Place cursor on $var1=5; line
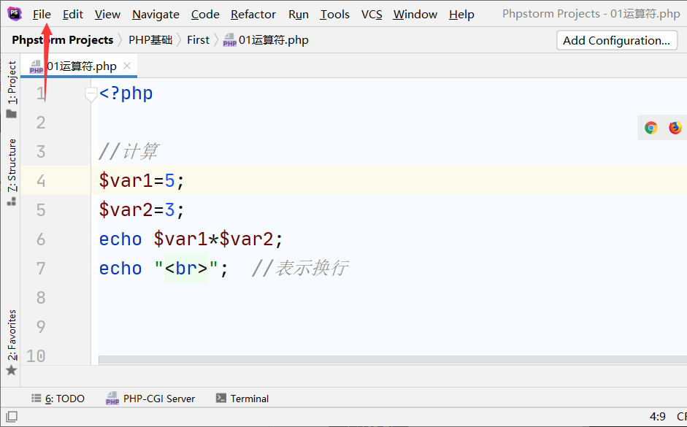The width and height of the screenshot is (687, 427). coord(142,180)
